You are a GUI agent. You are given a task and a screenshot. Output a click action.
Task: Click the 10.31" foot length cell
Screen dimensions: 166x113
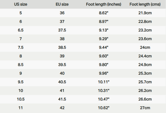click(x=103, y=91)
